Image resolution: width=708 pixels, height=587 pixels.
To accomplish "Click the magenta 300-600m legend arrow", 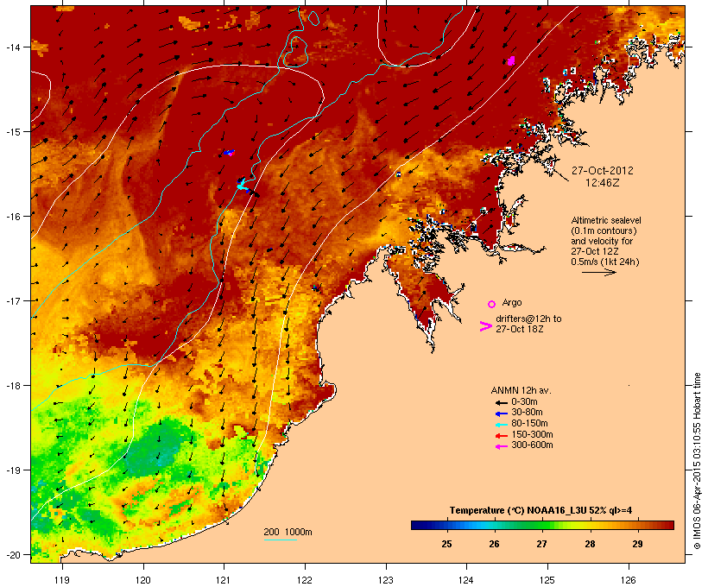I will [501, 446].
